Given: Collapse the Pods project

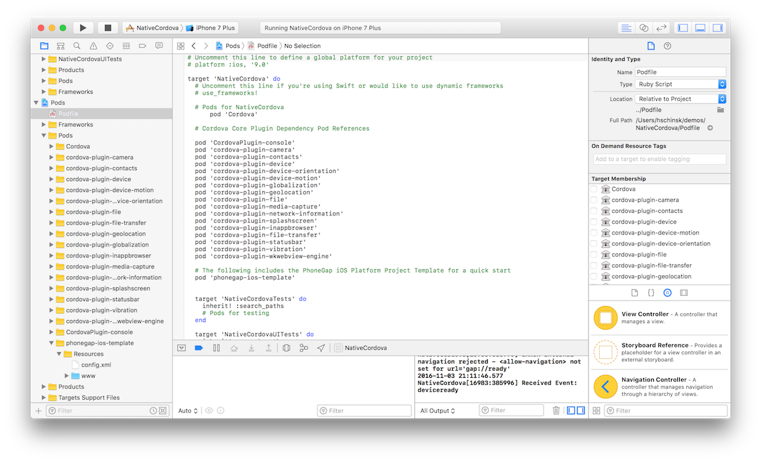Looking at the screenshot, I should click(36, 103).
